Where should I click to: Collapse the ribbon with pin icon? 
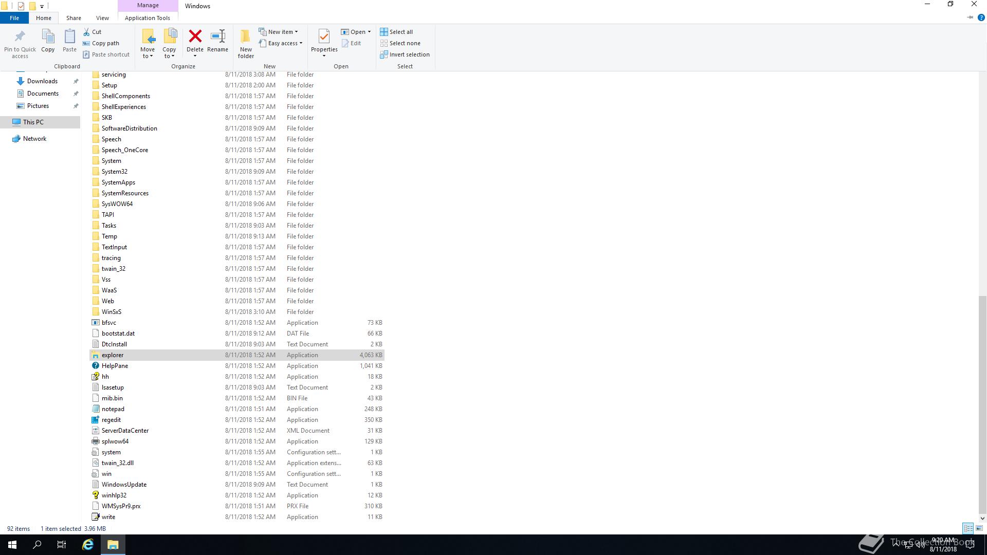tap(970, 17)
